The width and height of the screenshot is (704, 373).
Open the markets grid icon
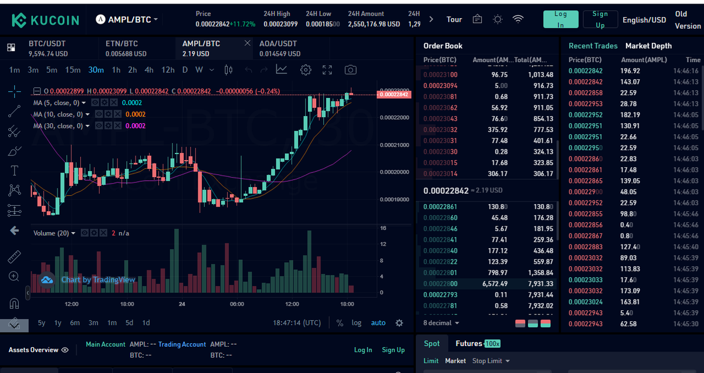click(11, 48)
